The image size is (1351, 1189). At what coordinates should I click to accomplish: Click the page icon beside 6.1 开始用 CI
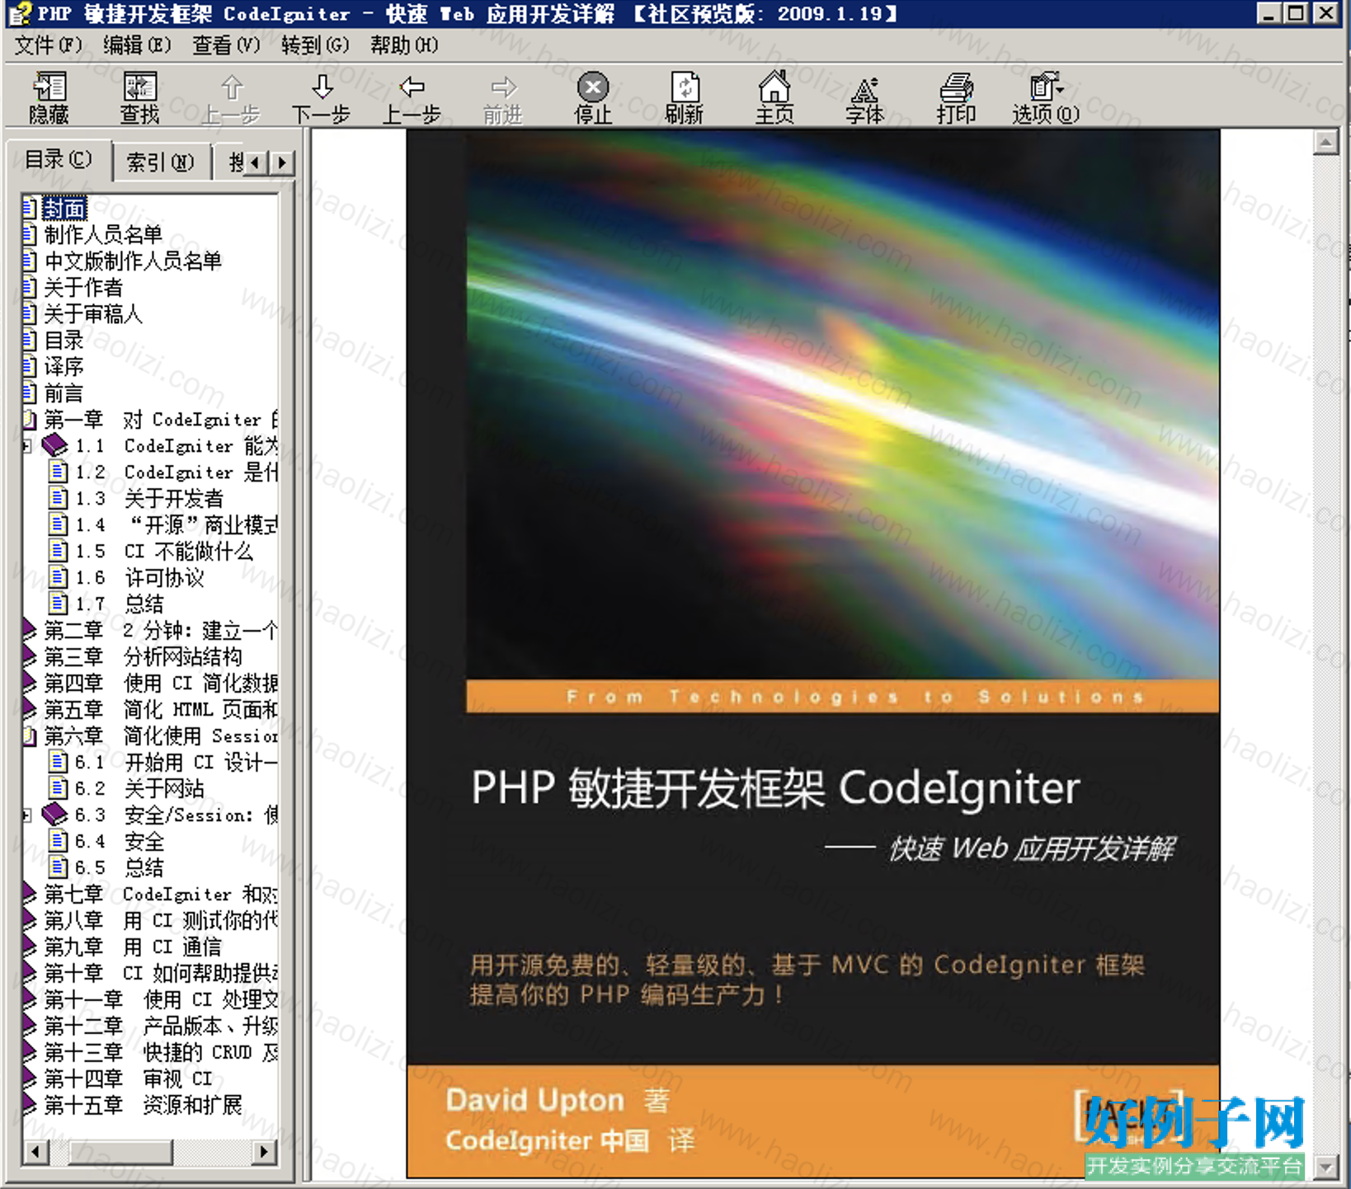(58, 762)
